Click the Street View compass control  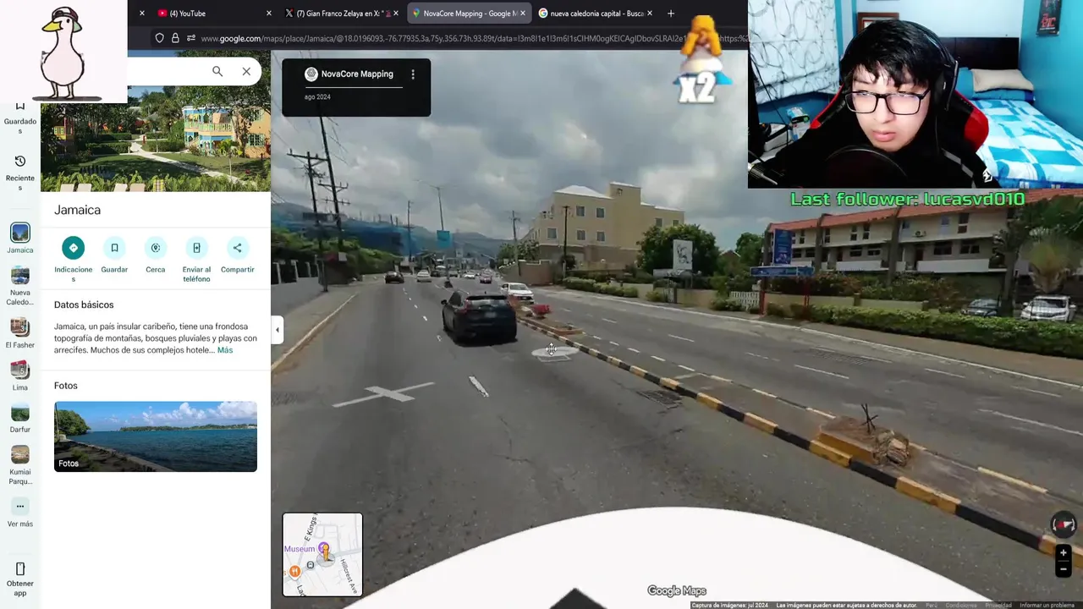click(1064, 524)
